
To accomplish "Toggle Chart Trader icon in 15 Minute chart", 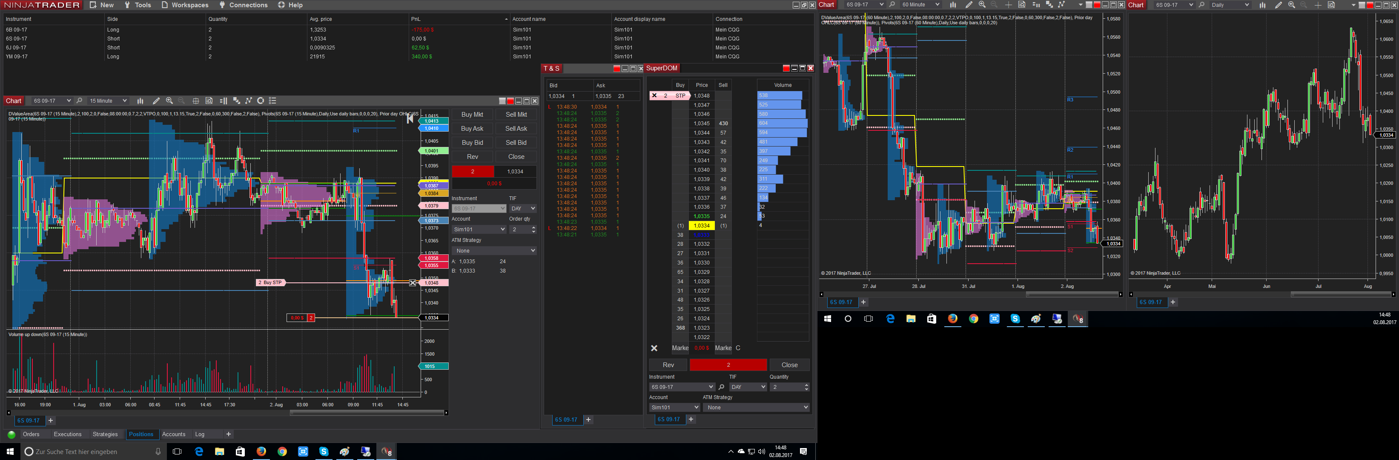I will 223,101.
